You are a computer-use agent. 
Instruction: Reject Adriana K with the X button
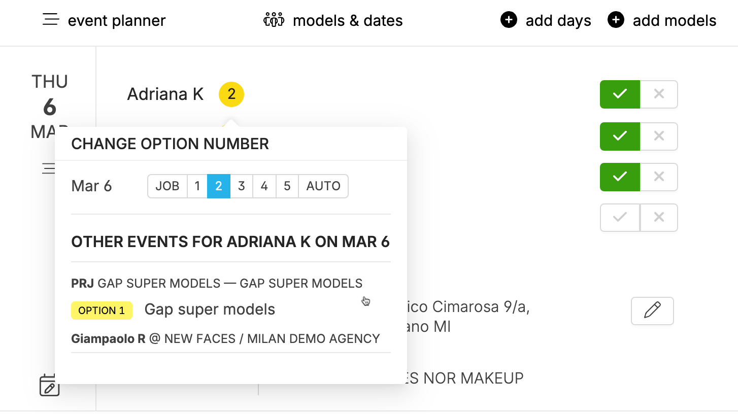(x=659, y=94)
